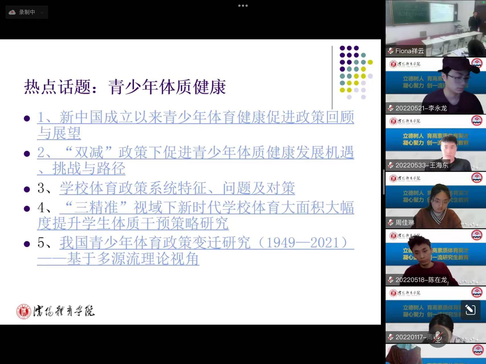Click the muted mic icon beside 20220518-陈在龙
The image size is (486, 364).
pos(391,280)
